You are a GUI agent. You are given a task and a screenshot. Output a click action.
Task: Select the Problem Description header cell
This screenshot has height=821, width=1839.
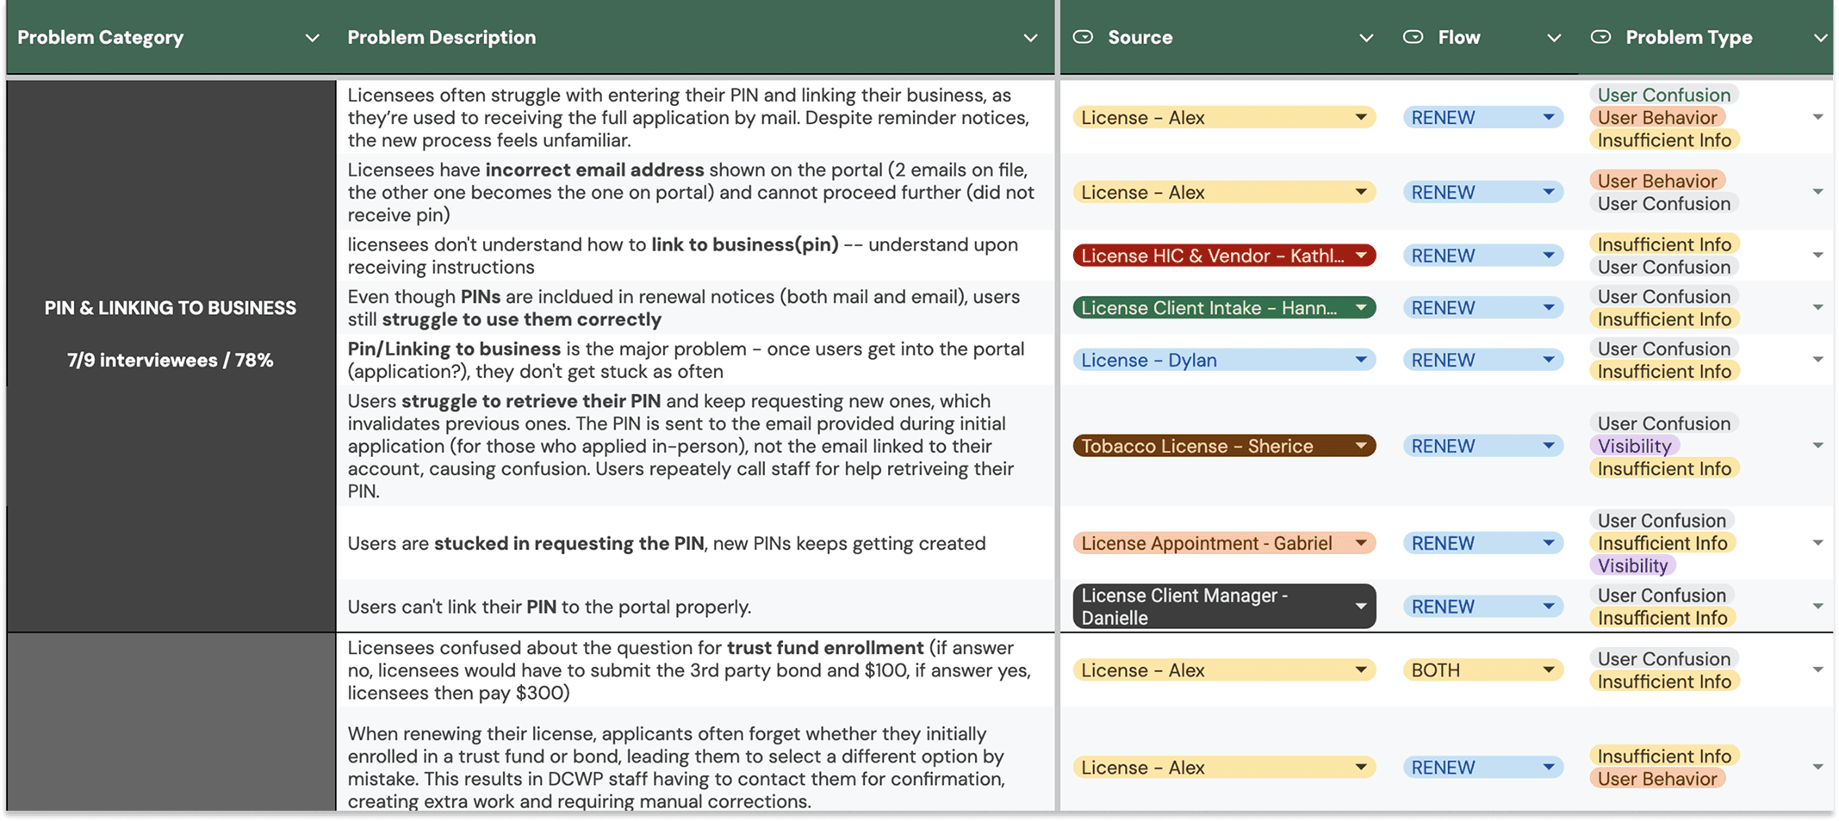click(x=695, y=37)
